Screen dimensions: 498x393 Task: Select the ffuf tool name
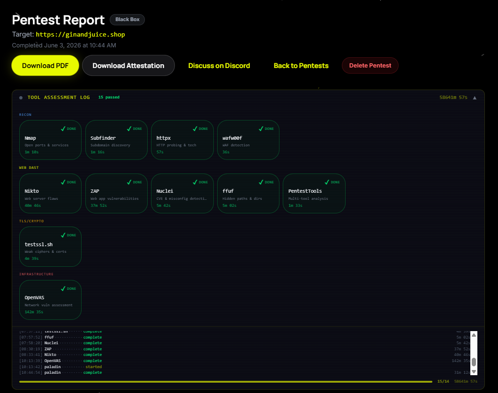[x=228, y=191]
